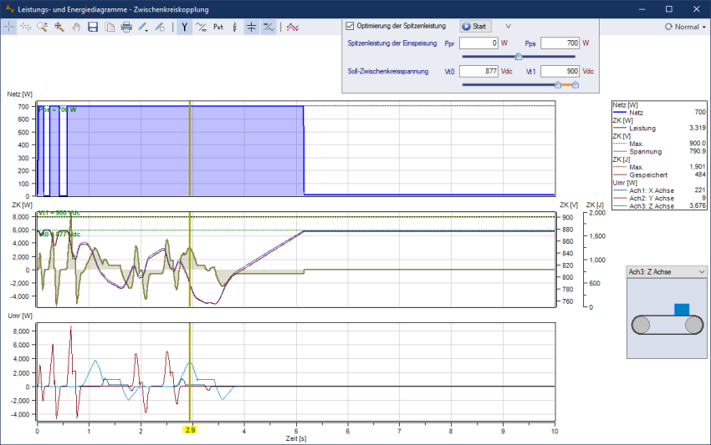Click the Pxt toolbar icon

pos(218,27)
